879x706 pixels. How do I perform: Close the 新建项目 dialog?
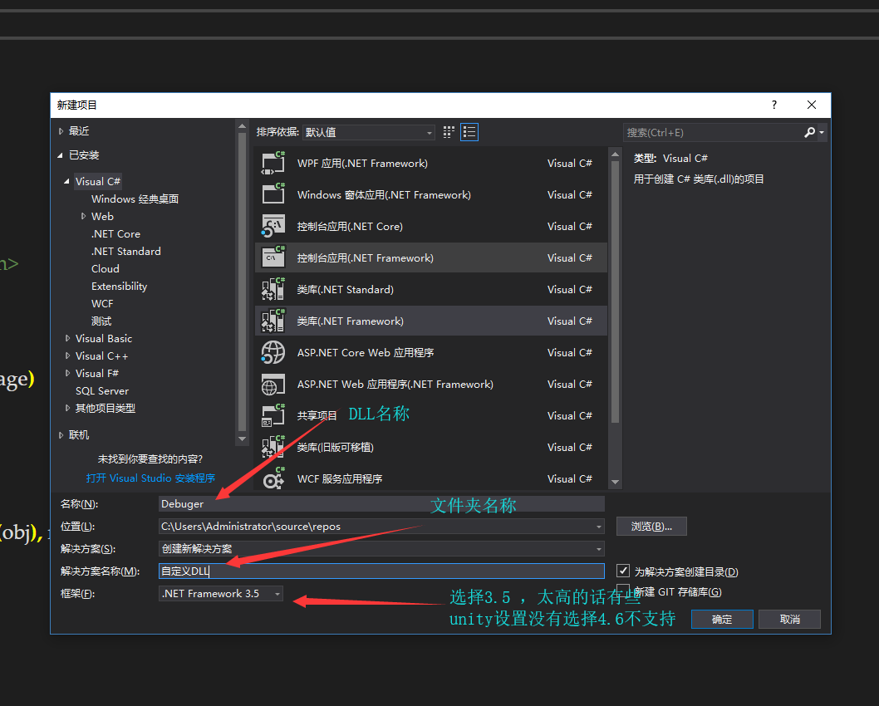click(x=811, y=105)
